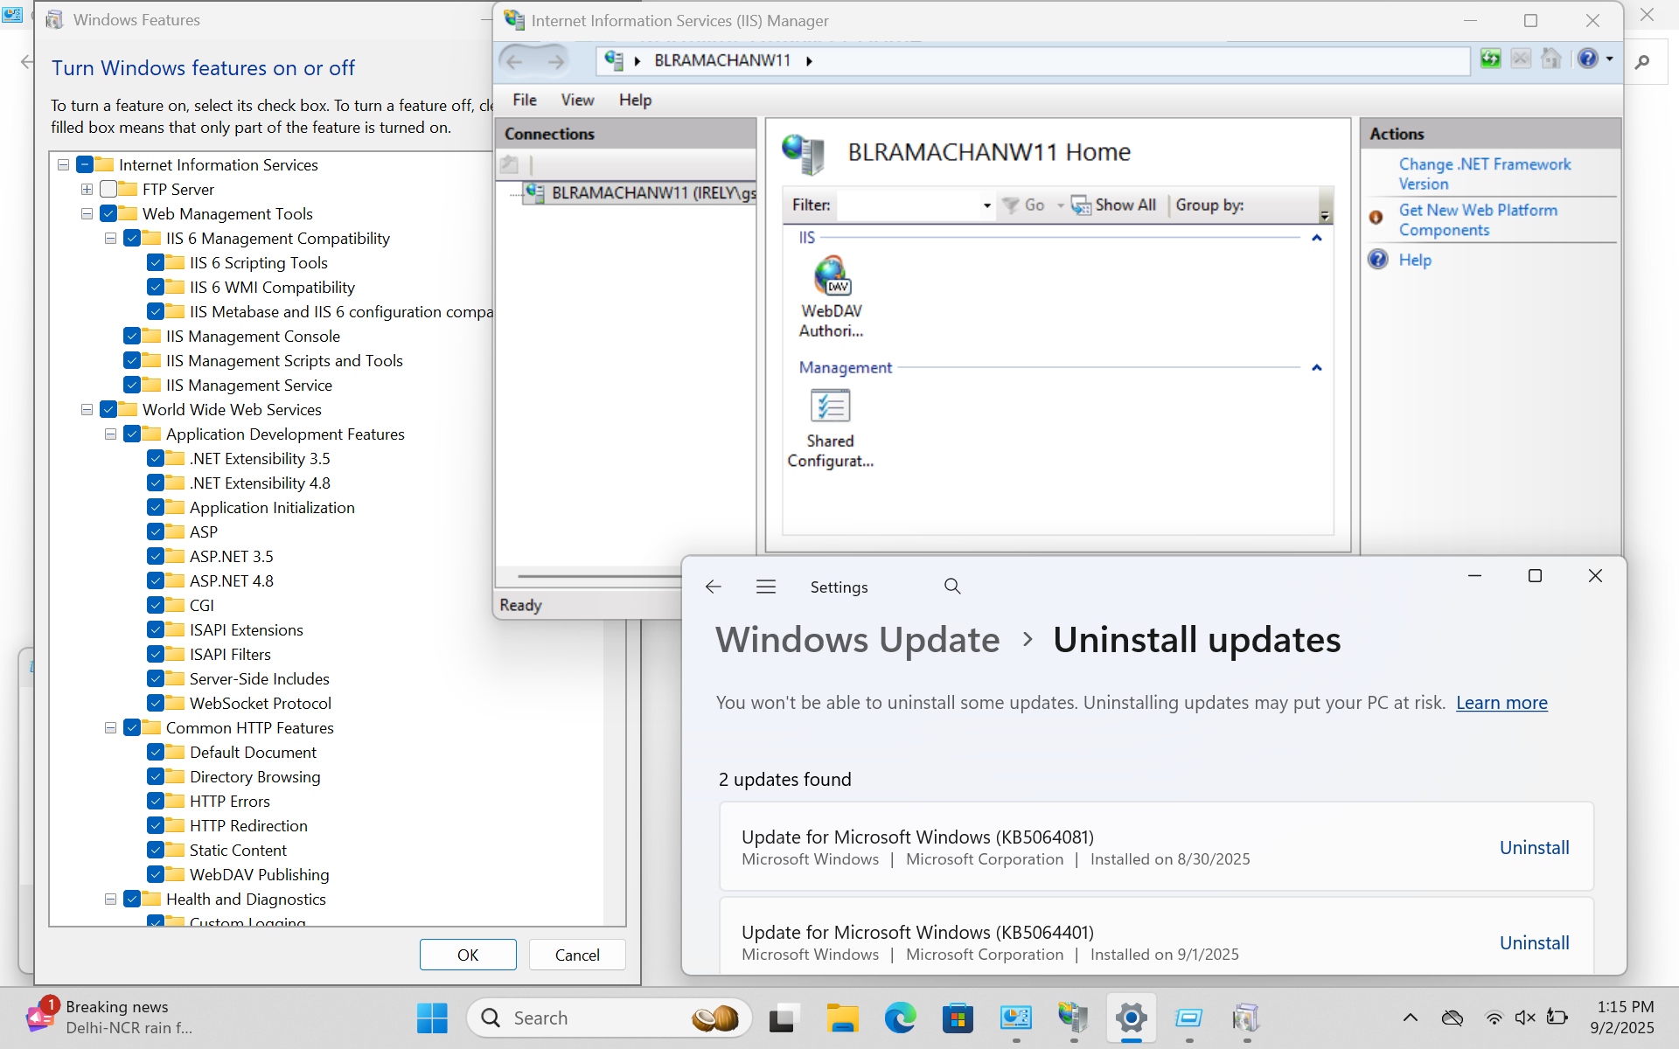1679x1049 pixels.
Task: Uncheck WebDAV Publishing
Action: pos(156,874)
